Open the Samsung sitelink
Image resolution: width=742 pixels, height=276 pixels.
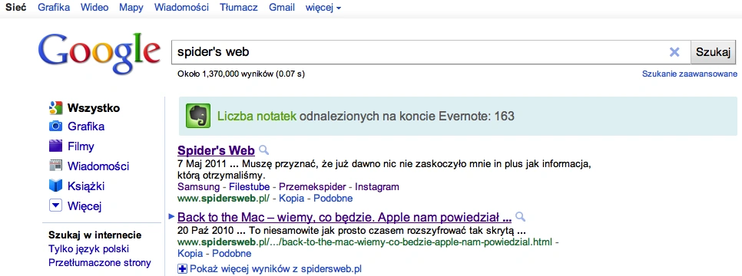(199, 186)
